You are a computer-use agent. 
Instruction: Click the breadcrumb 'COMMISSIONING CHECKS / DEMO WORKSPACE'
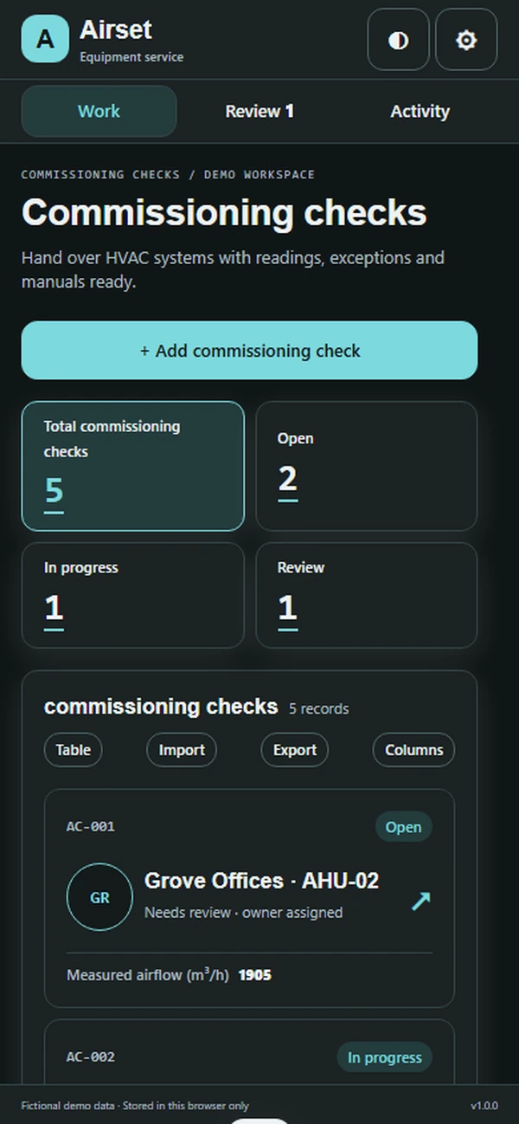coord(168,174)
